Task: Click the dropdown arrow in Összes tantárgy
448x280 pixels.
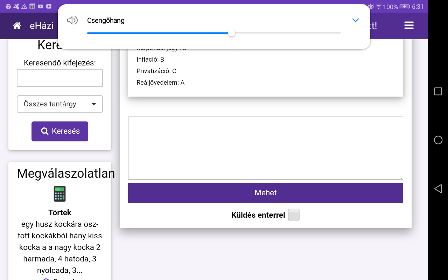Action: [94, 104]
